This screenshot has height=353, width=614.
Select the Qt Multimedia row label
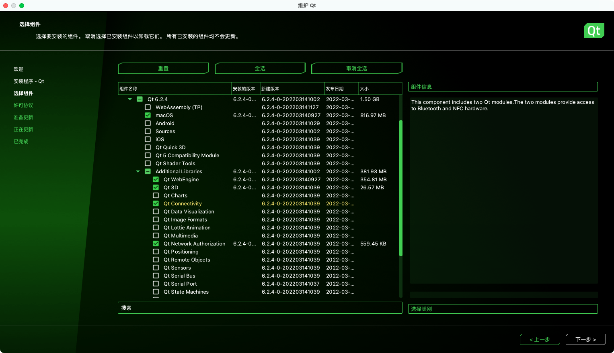click(x=181, y=235)
